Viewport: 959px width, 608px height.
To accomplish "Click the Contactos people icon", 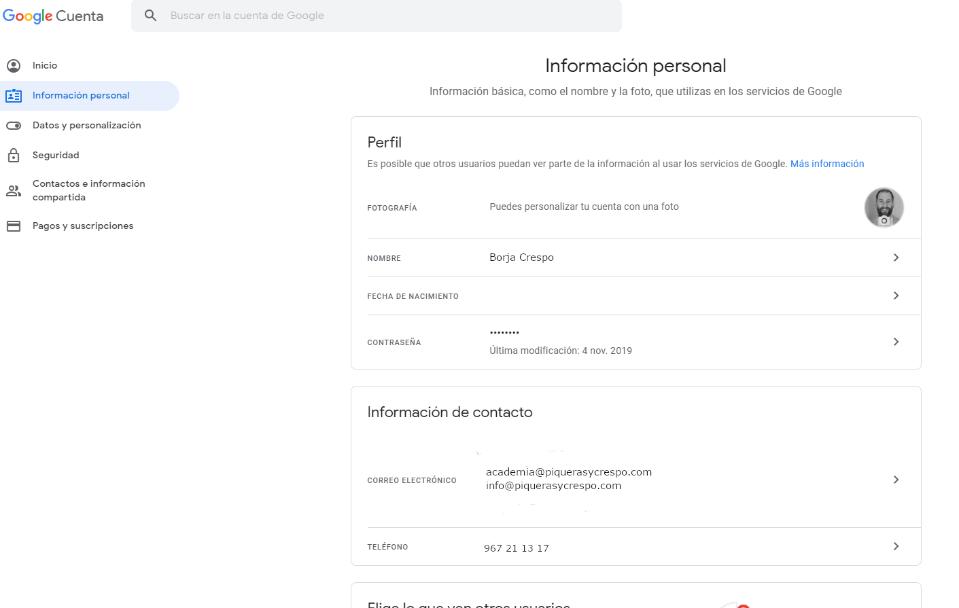I will click(14, 191).
